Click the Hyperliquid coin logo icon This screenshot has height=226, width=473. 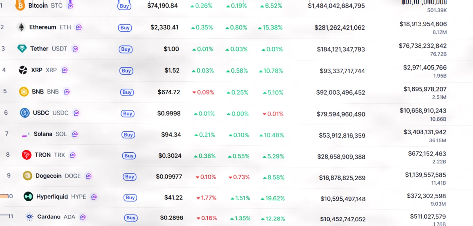coord(29,196)
